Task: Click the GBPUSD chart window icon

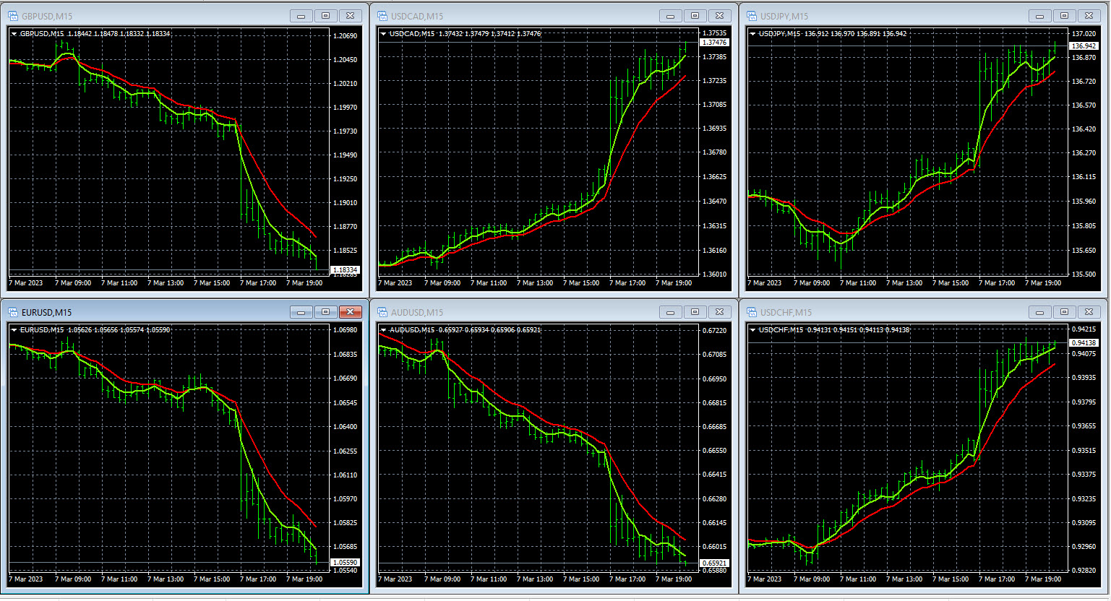Action: (x=13, y=16)
